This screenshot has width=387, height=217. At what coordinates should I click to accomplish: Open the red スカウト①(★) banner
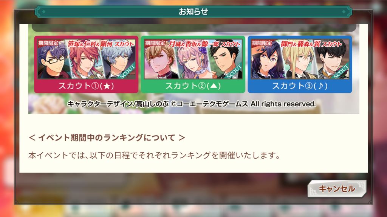[x=86, y=64]
